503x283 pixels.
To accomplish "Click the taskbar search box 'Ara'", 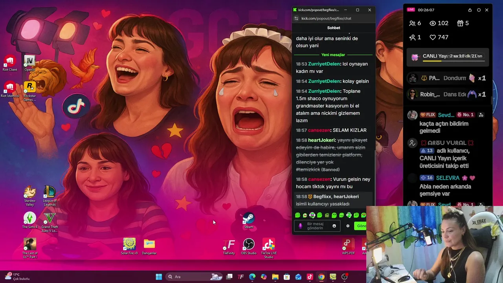I will (x=195, y=277).
